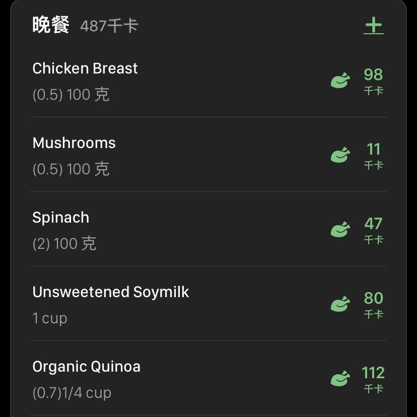Tap the 98 千卡 calorie value
This screenshot has height=417, width=417.
373,81
